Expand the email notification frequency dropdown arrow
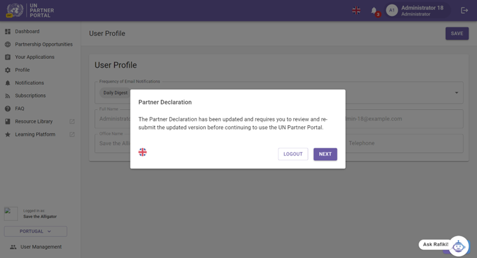This screenshot has height=258, width=477. click(x=456, y=93)
